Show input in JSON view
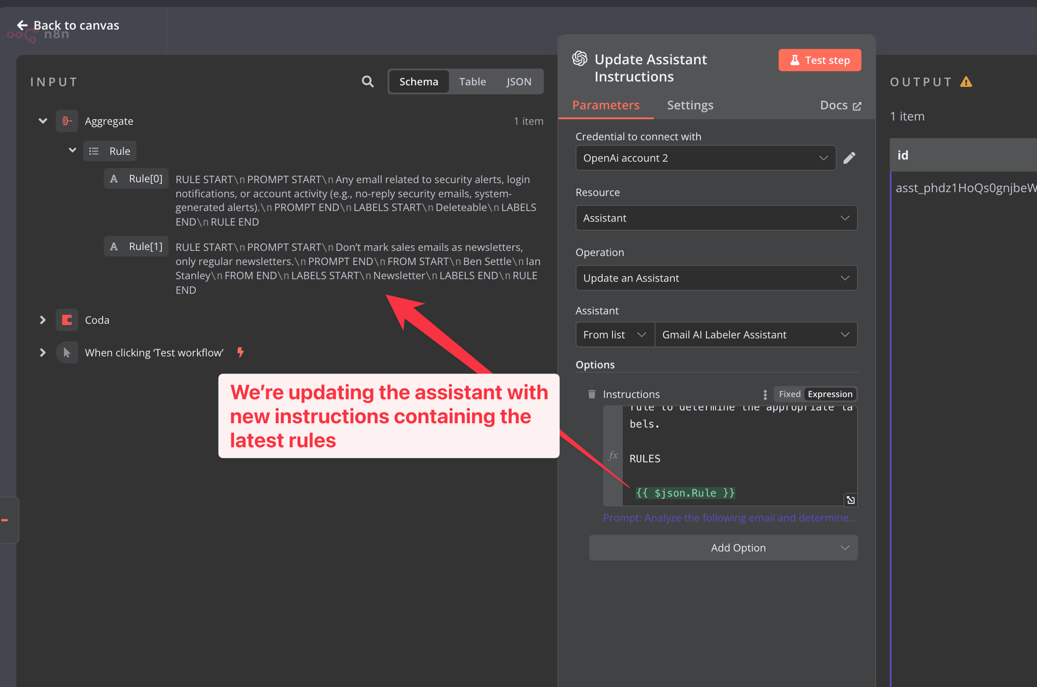 coord(519,82)
